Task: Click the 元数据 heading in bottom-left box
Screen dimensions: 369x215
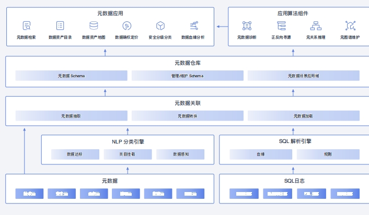Action: (110, 181)
